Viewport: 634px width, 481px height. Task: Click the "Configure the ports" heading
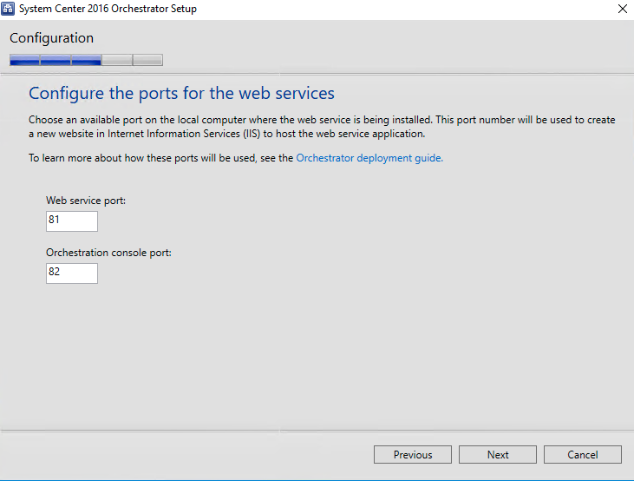(x=181, y=93)
